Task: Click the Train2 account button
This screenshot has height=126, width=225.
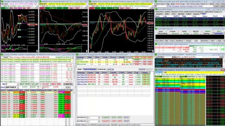Action: [x=6, y=57]
